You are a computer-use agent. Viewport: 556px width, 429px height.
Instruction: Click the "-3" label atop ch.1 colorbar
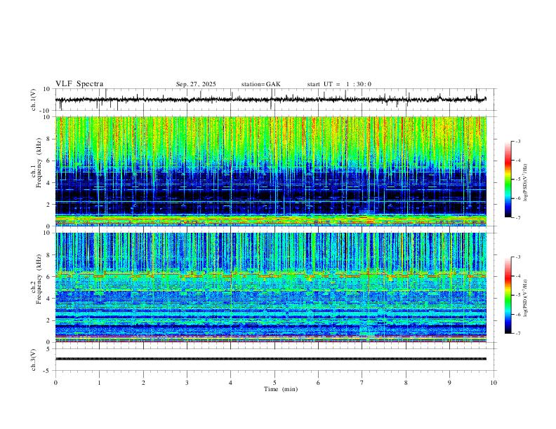tap(518, 141)
